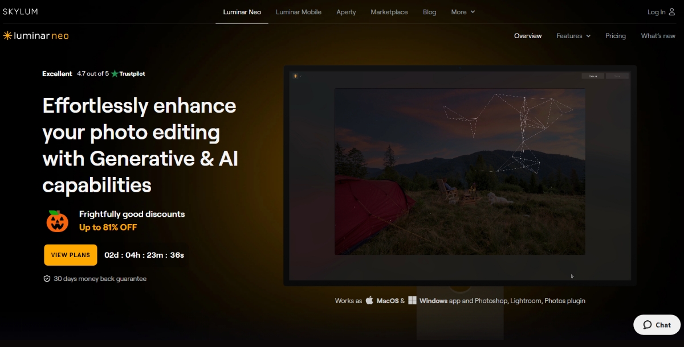Click the Effortlessly enhance headline
The width and height of the screenshot is (684, 347).
pyautogui.click(x=140, y=146)
